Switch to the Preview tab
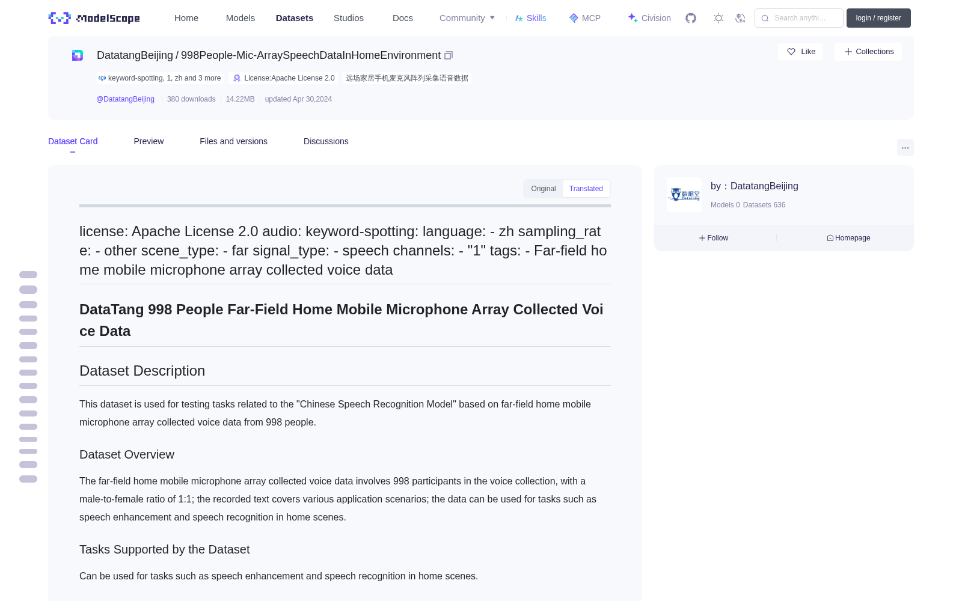 coord(149,141)
